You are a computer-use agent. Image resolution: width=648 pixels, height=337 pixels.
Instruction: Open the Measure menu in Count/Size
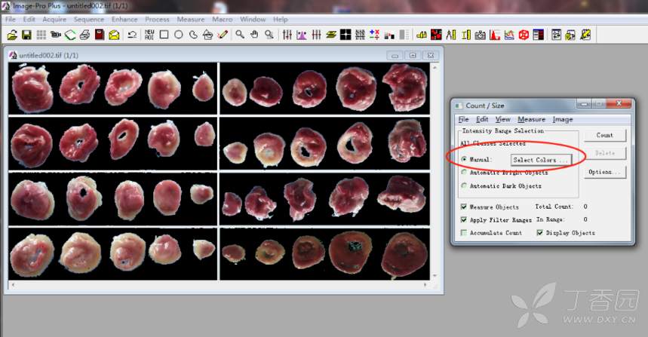pos(531,119)
